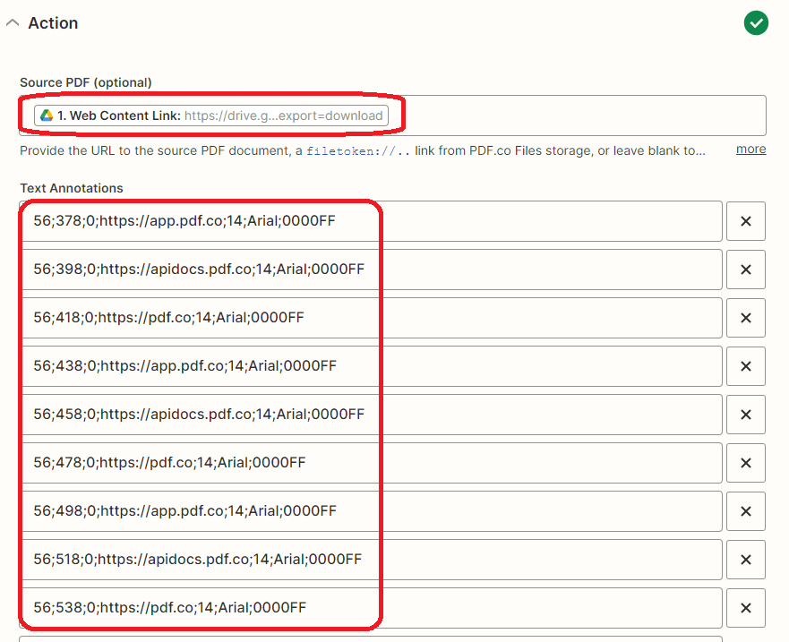Screen dimensions: 789x642
Task: Click annotation field containing 56;538
Action: click(358, 608)
